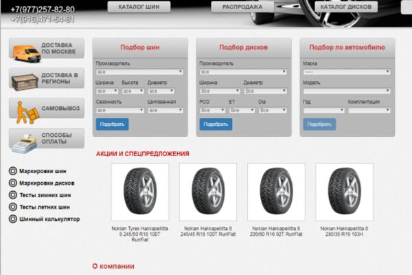Open the Каталог шин menu
The height and width of the screenshot is (275, 412).
[139, 7]
